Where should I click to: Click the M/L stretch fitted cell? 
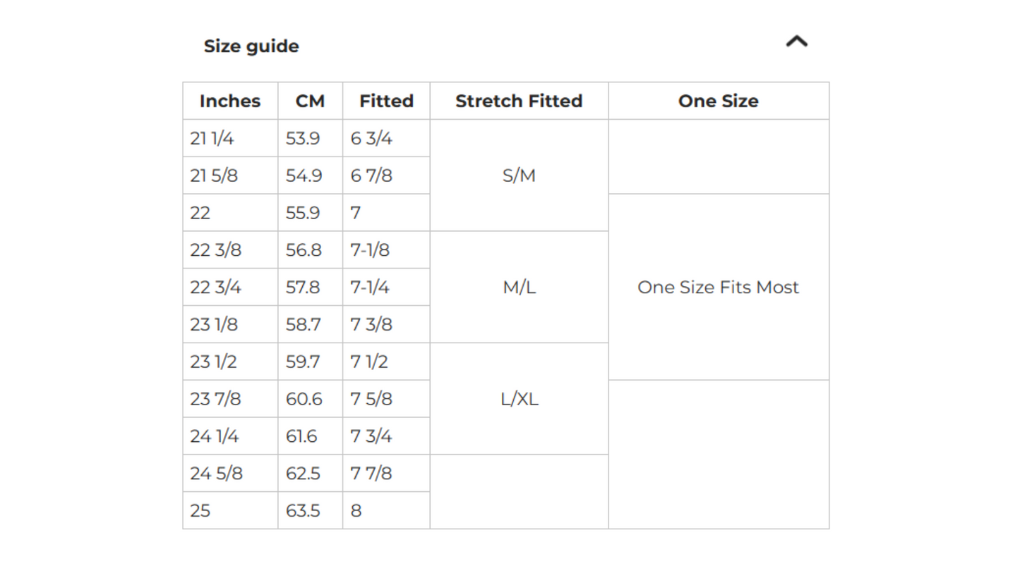point(519,288)
